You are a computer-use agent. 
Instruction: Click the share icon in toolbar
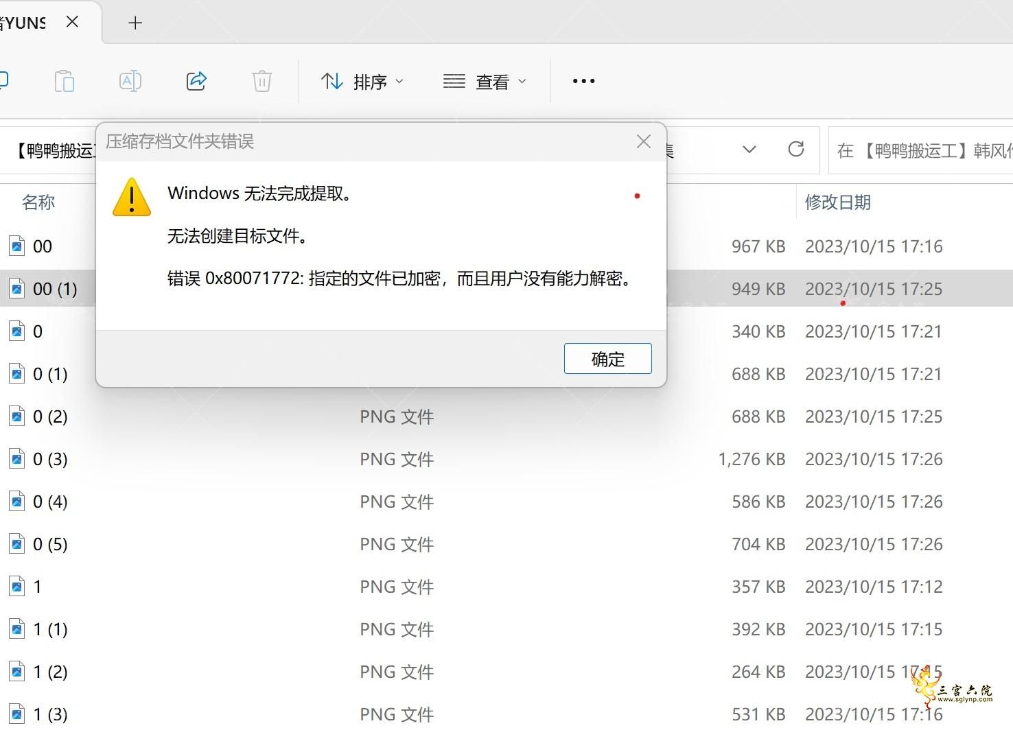pyautogui.click(x=196, y=81)
